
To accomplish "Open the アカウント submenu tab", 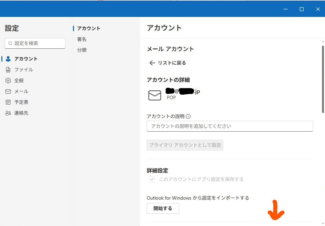I will point(89,28).
